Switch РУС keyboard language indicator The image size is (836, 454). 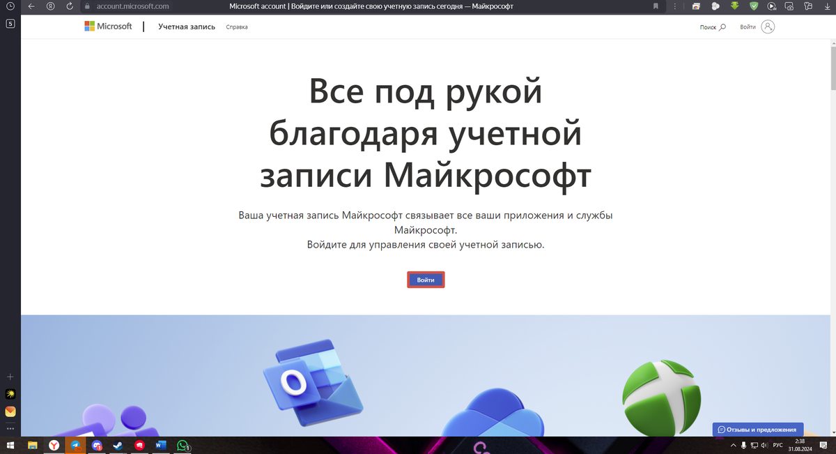click(779, 445)
